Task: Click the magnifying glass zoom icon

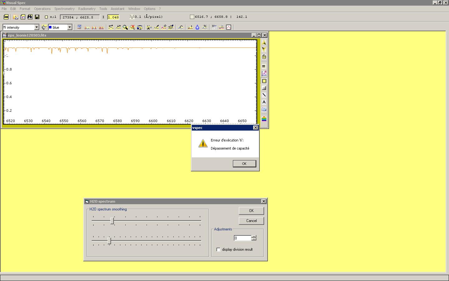Action: 125,27
